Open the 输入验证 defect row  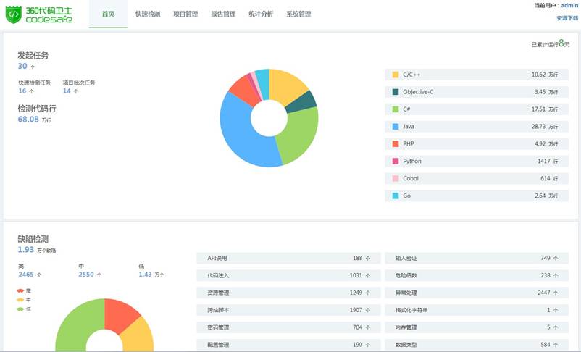[477, 258]
